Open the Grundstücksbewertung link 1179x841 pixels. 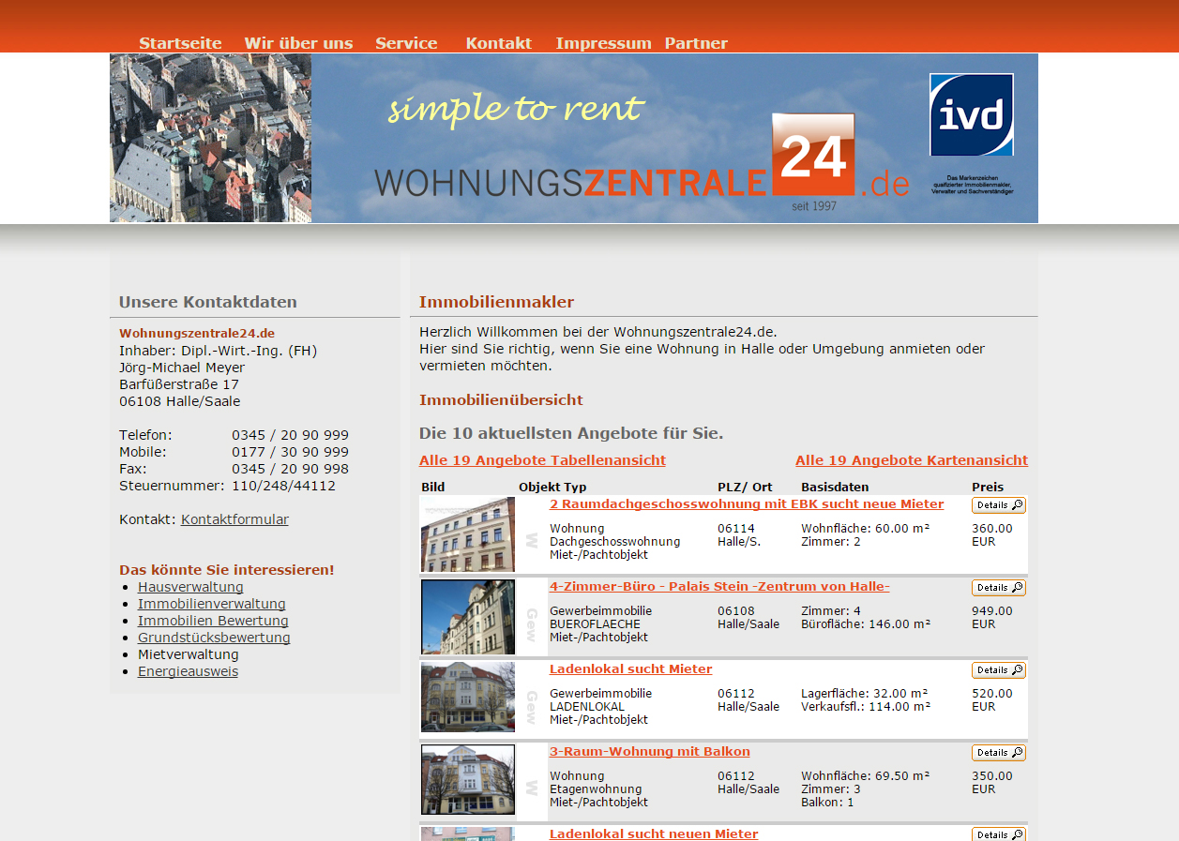[214, 638]
